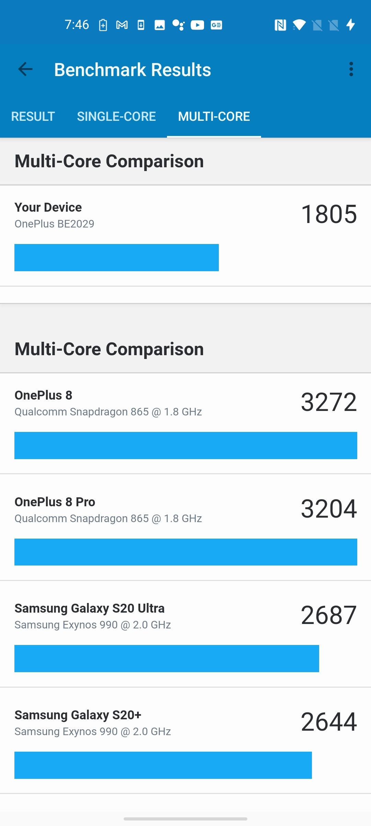Select the MULTI-CORE tab
Viewport: 371px width, 826px height.
pyautogui.click(x=214, y=116)
